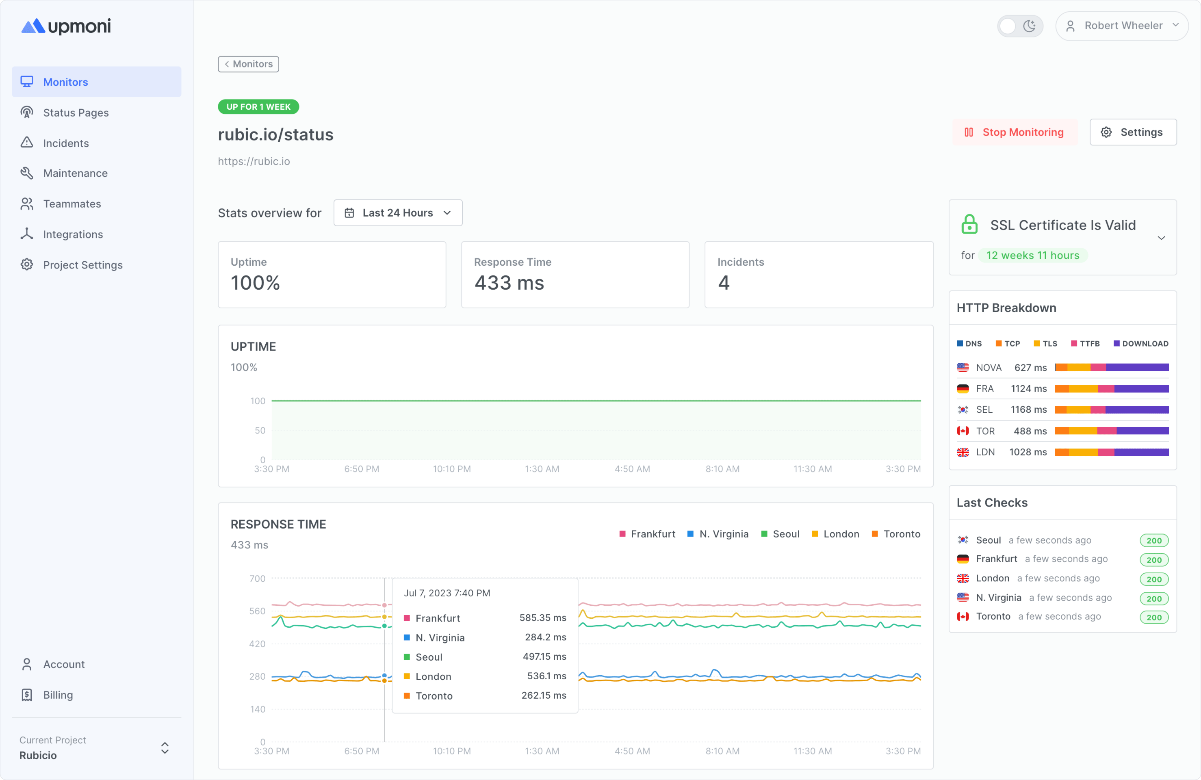Screen dimensions: 1201x780
Task: Click the Teammates people icon
Action: point(27,204)
